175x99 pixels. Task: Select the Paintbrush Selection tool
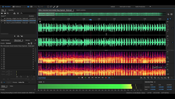coord(54,7)
